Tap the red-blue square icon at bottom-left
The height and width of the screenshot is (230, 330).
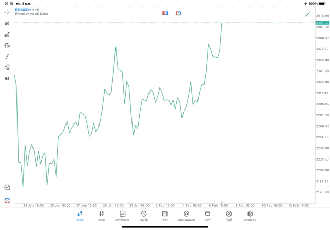(7, 200)
